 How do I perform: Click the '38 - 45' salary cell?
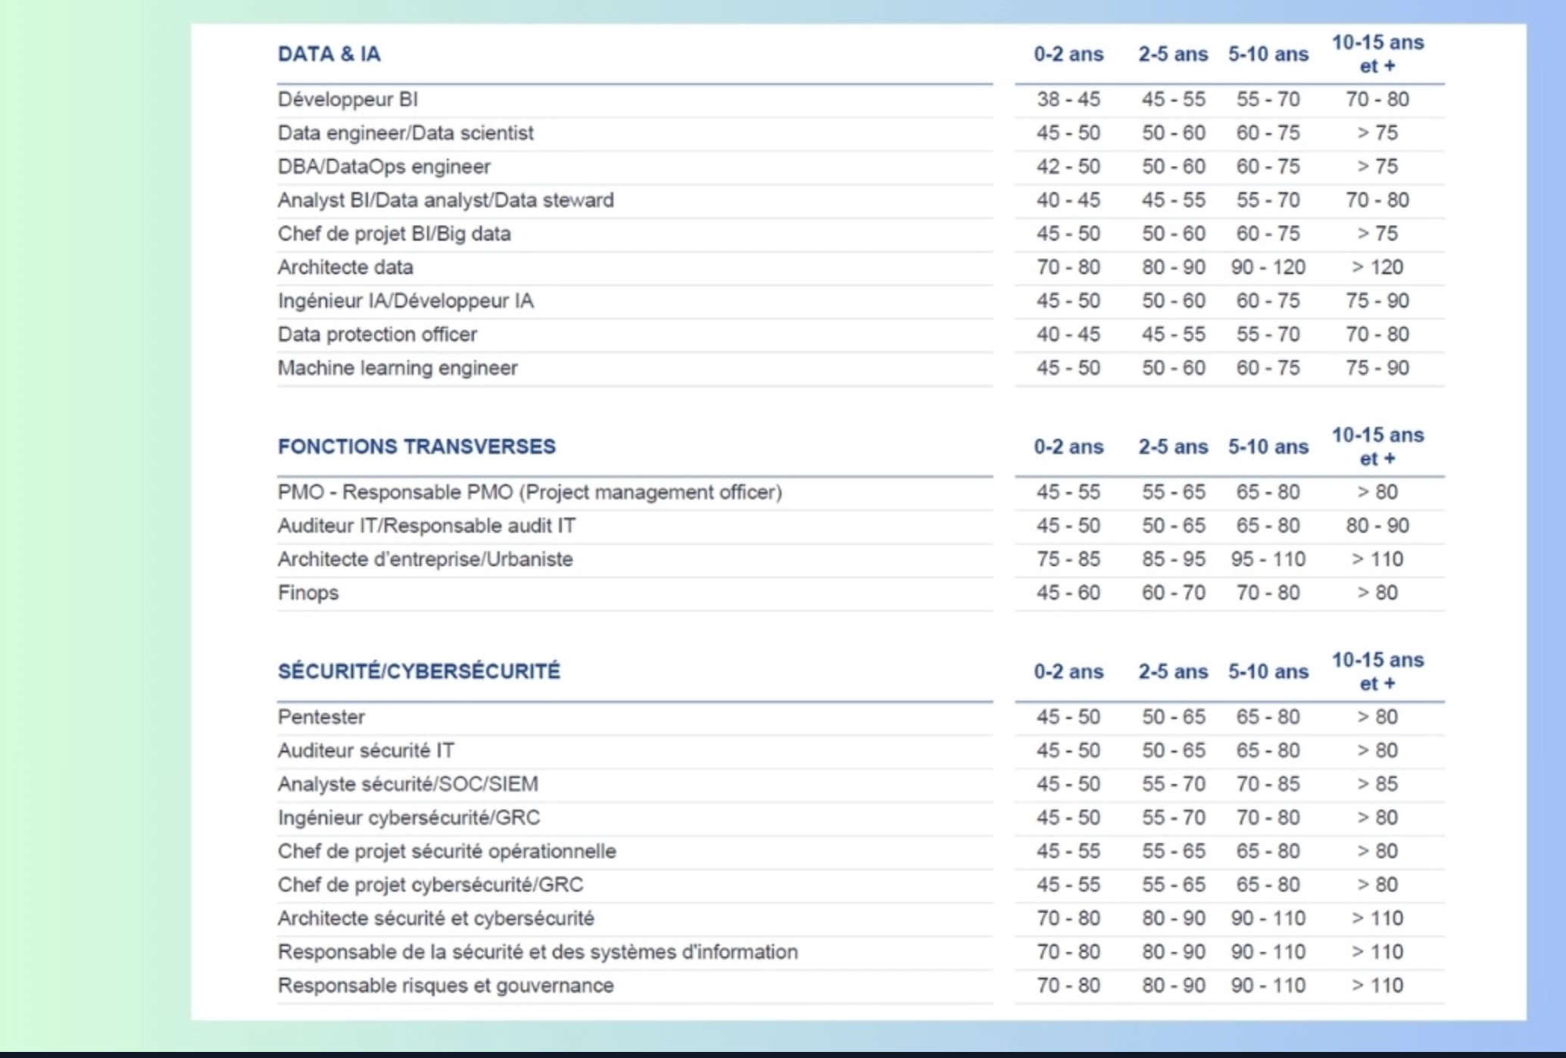click(1068, 99)
